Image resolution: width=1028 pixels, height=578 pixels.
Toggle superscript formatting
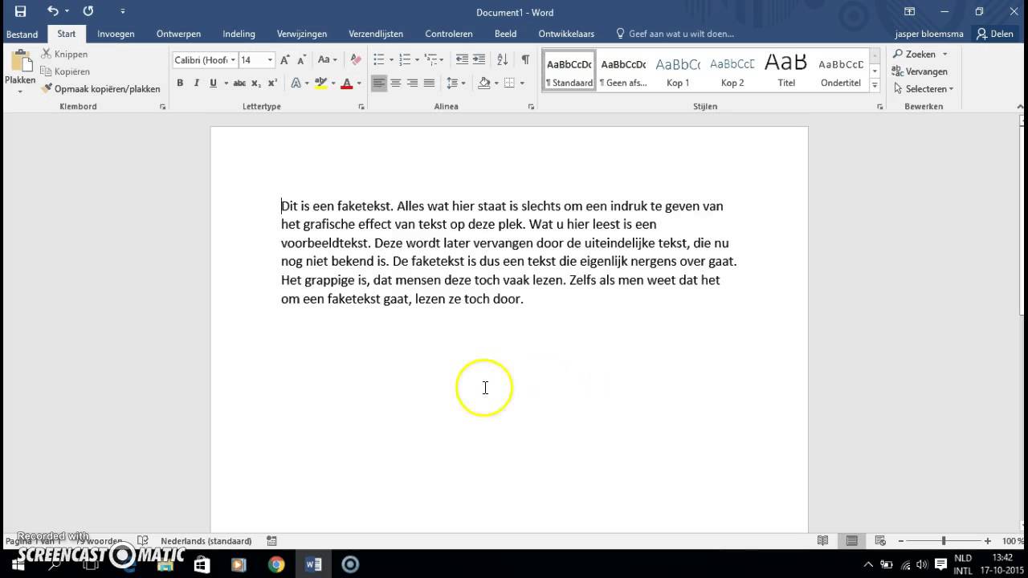272,83
